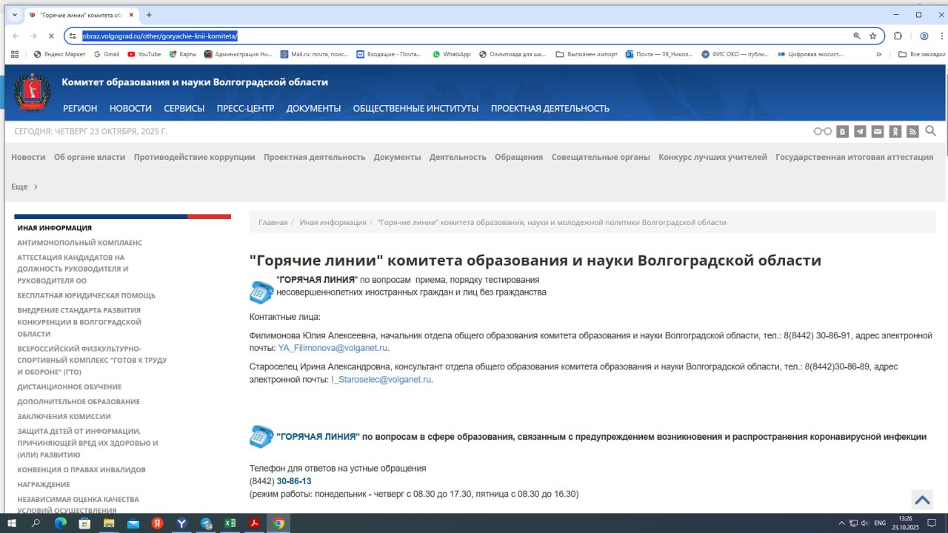Open "ДИСТАНЦИОННОЕ ОБУЧЕНИЕ" in the sidebar
The image size is (948, 533).
point(69,386)
